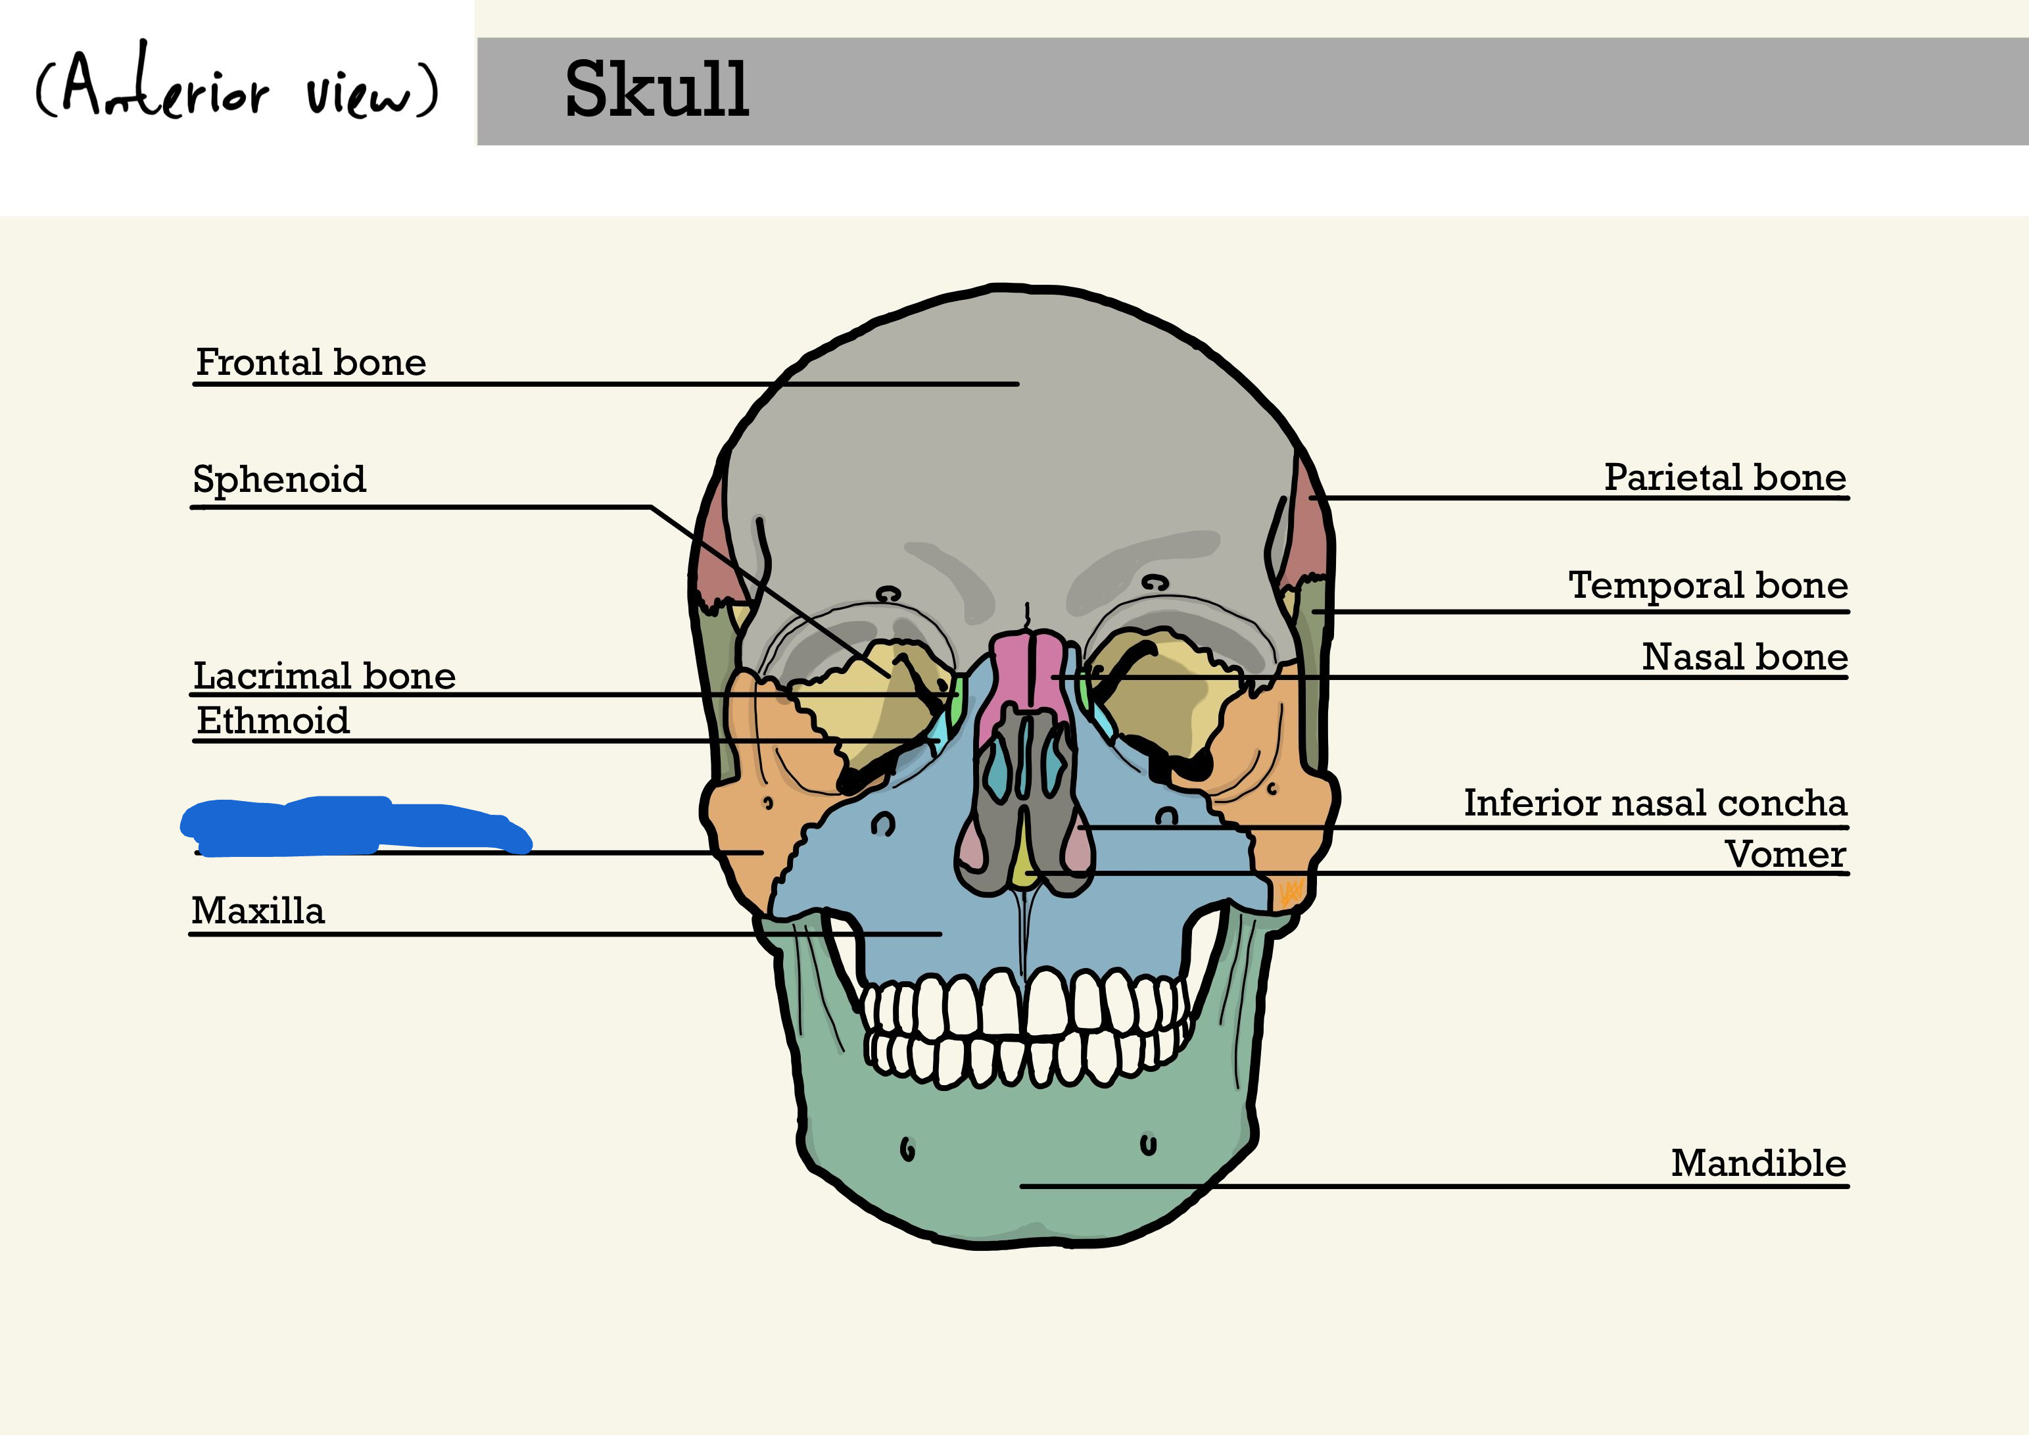
Task: Click the "Nasal bone" label
Action: pos(1744,657)
